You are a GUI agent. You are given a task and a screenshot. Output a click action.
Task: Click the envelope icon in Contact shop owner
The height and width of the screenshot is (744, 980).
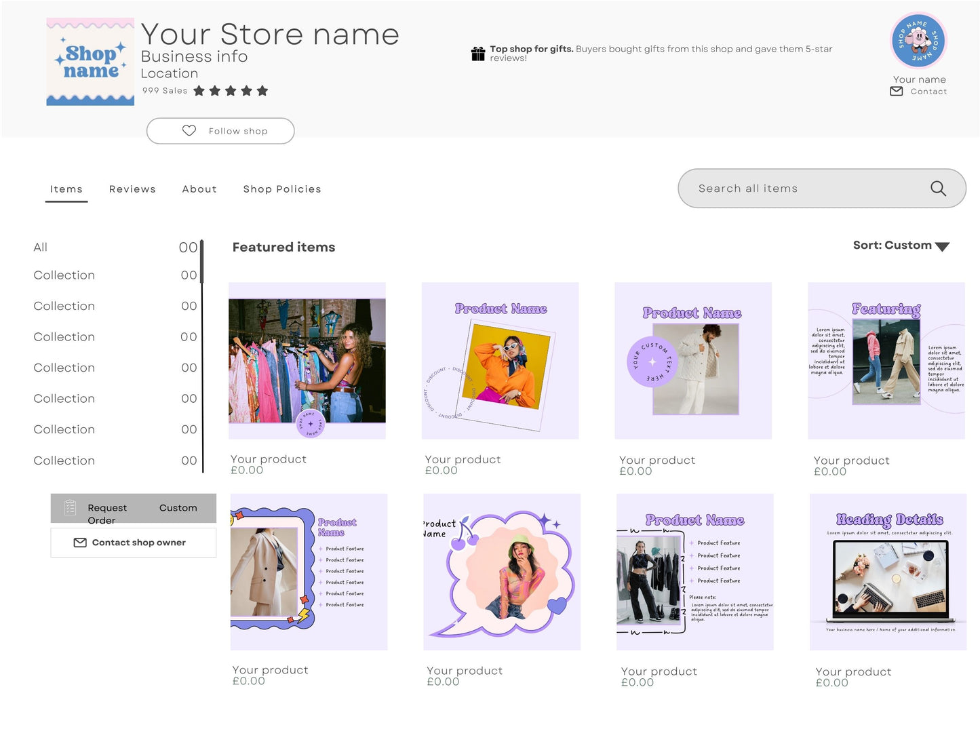[80, 543]
